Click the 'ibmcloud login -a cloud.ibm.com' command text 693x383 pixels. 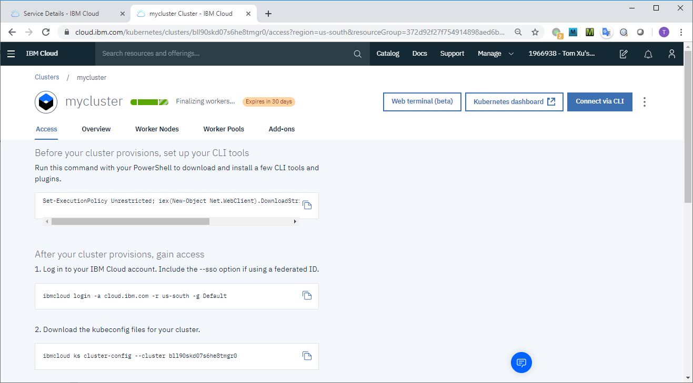click(135, 296)
